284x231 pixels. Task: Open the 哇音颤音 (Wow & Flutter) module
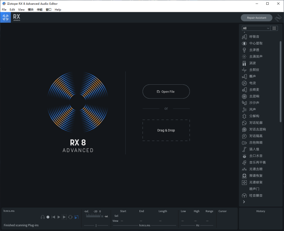(x=252, y=196)
